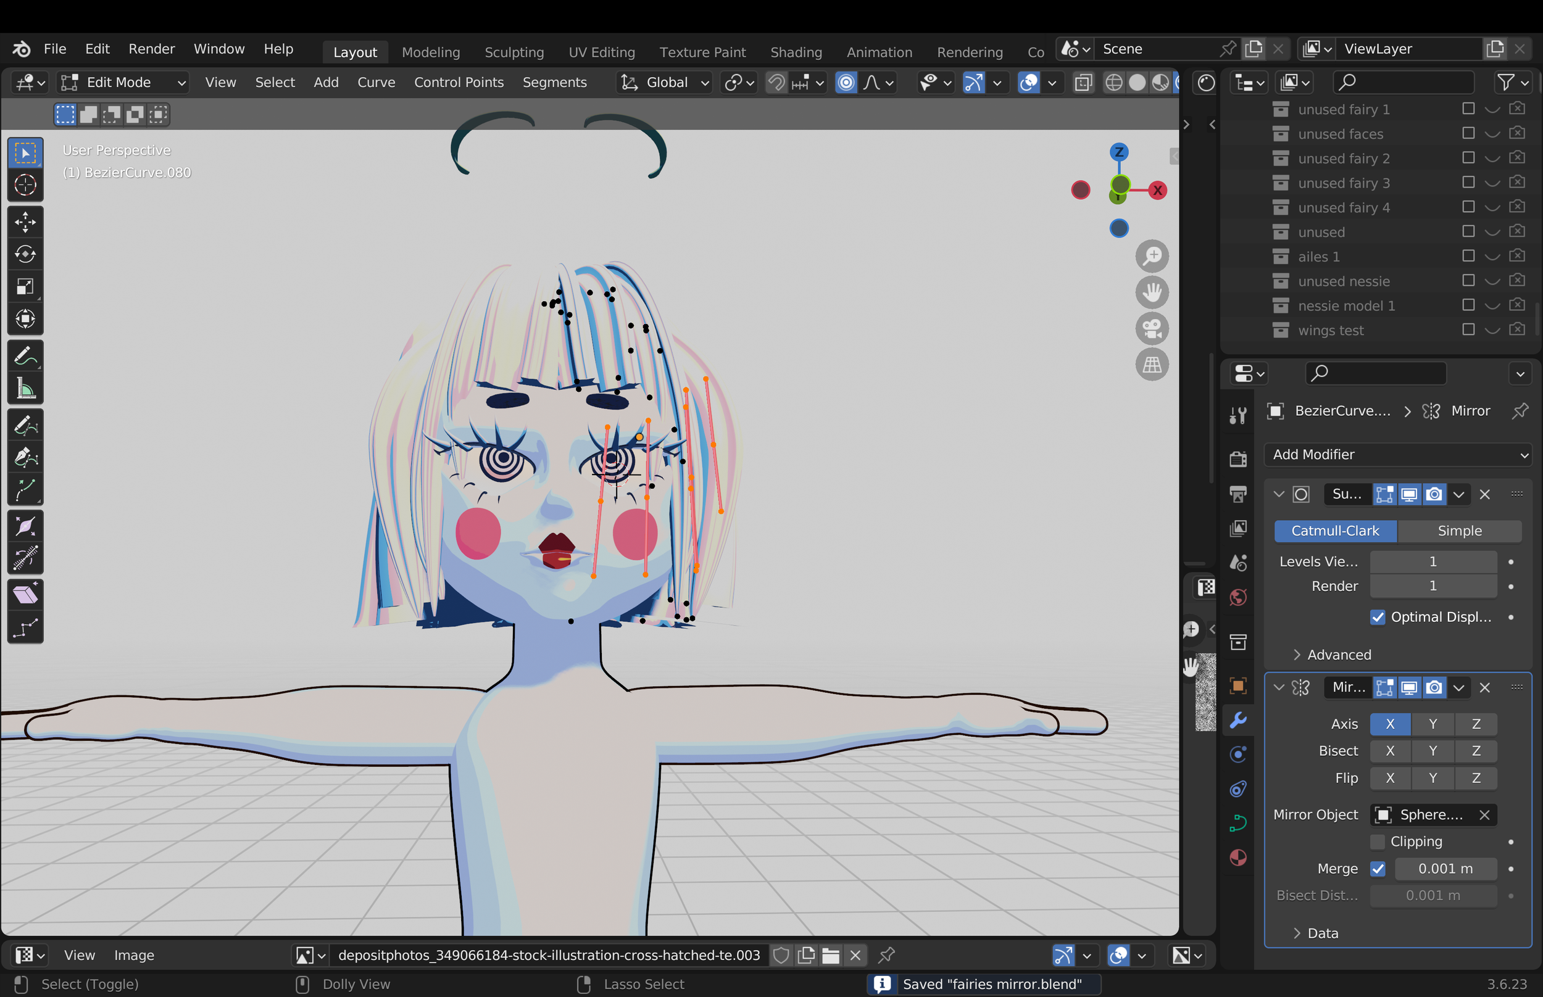Select the Draw curve tool
The width and height of the screenshot is (1543, 997).
pos(25,424)
